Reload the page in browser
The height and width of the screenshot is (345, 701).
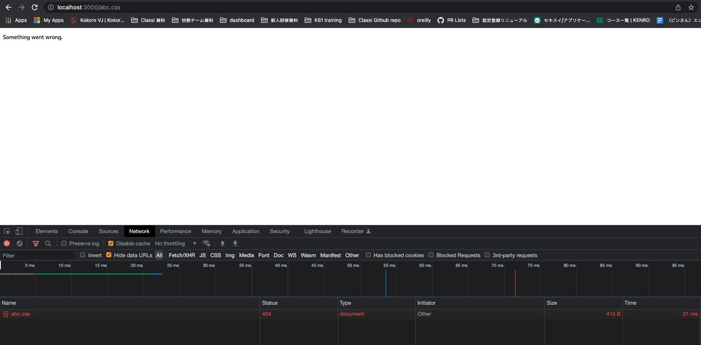[x=35, y=7]
